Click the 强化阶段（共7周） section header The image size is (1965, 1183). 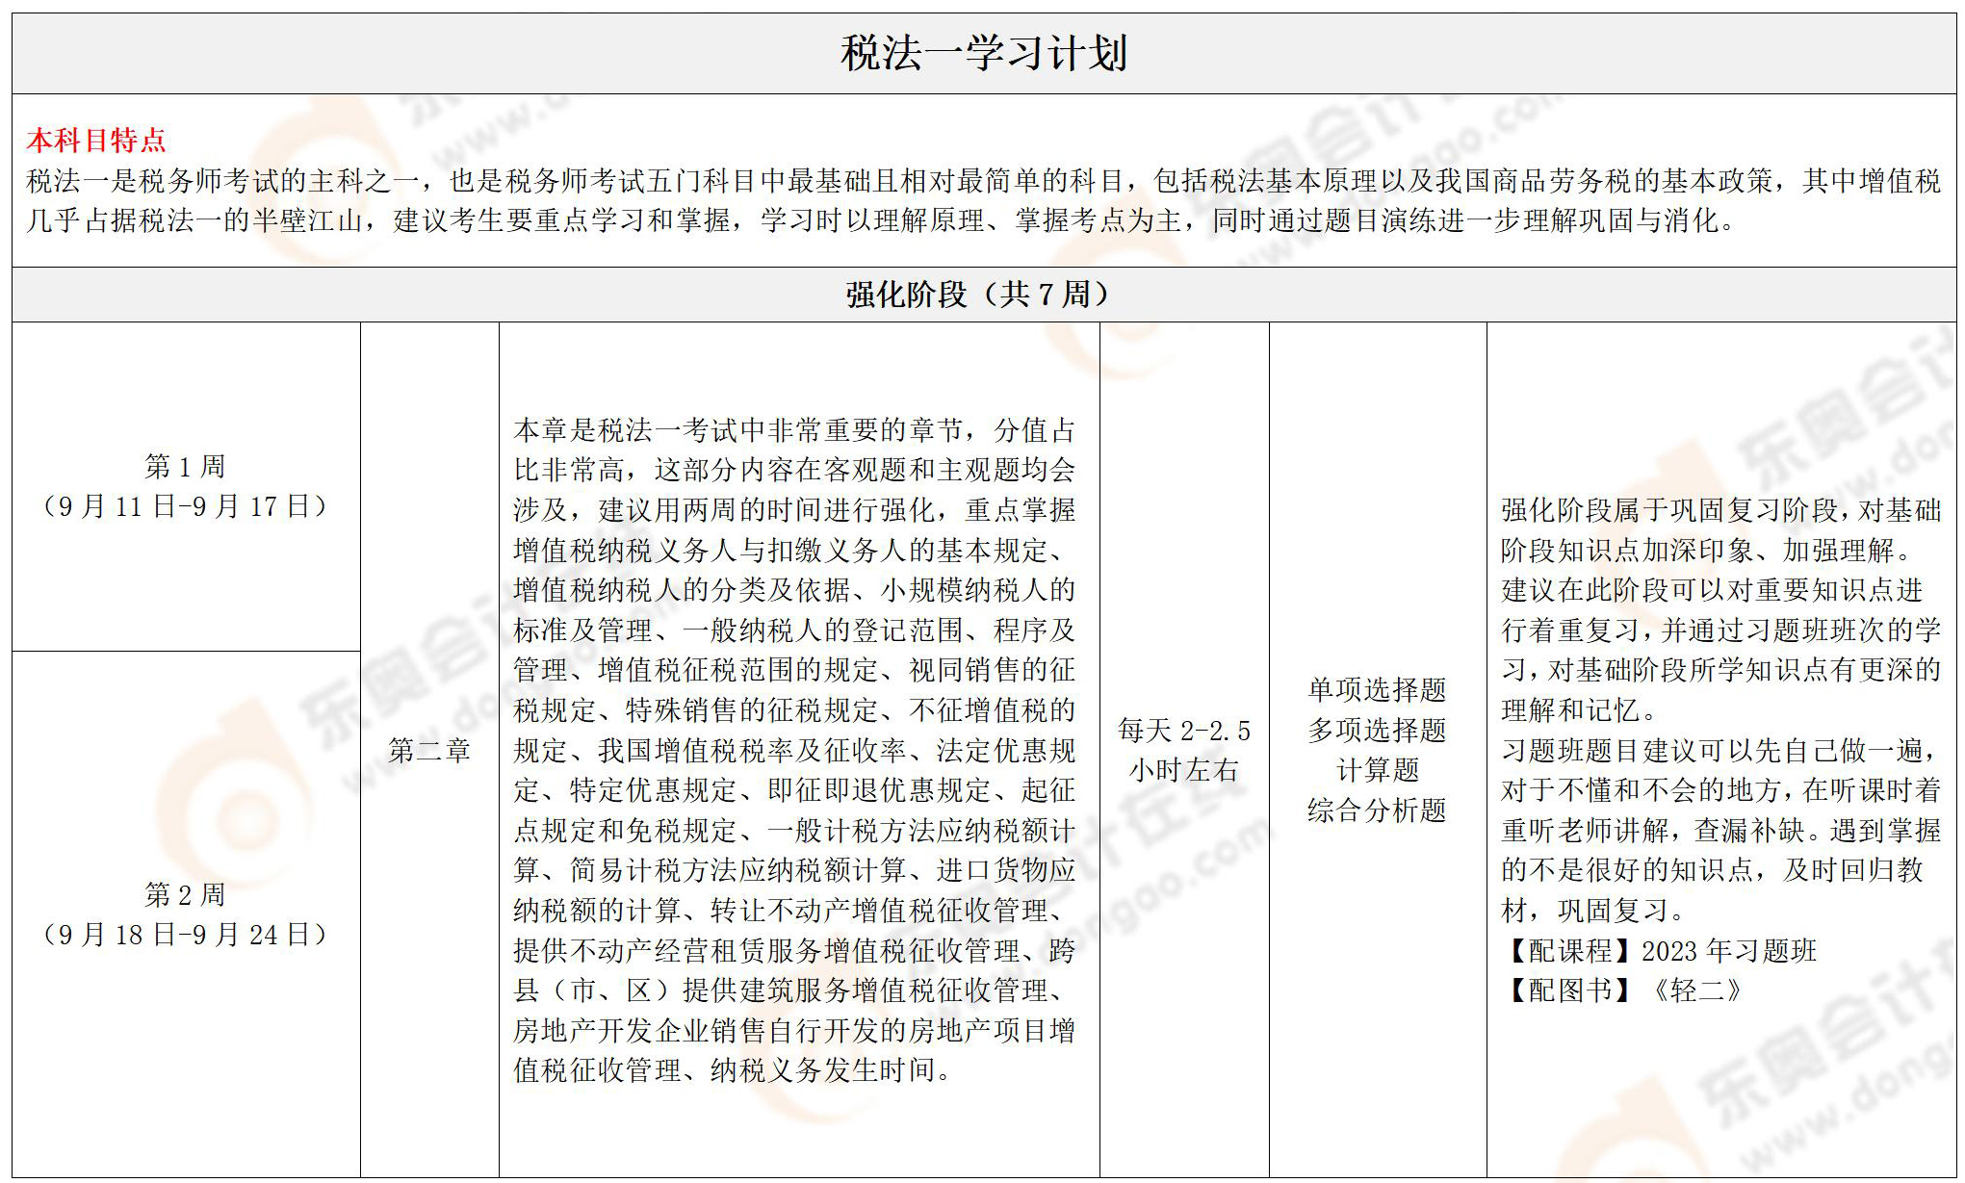pyautogui.click(x=978, y=295)
